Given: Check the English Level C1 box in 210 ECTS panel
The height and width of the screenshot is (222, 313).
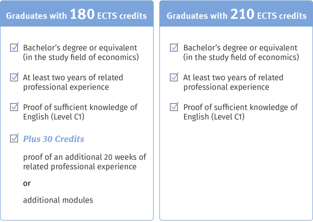Looking at the screenshot, I should [x=174, y=107].
